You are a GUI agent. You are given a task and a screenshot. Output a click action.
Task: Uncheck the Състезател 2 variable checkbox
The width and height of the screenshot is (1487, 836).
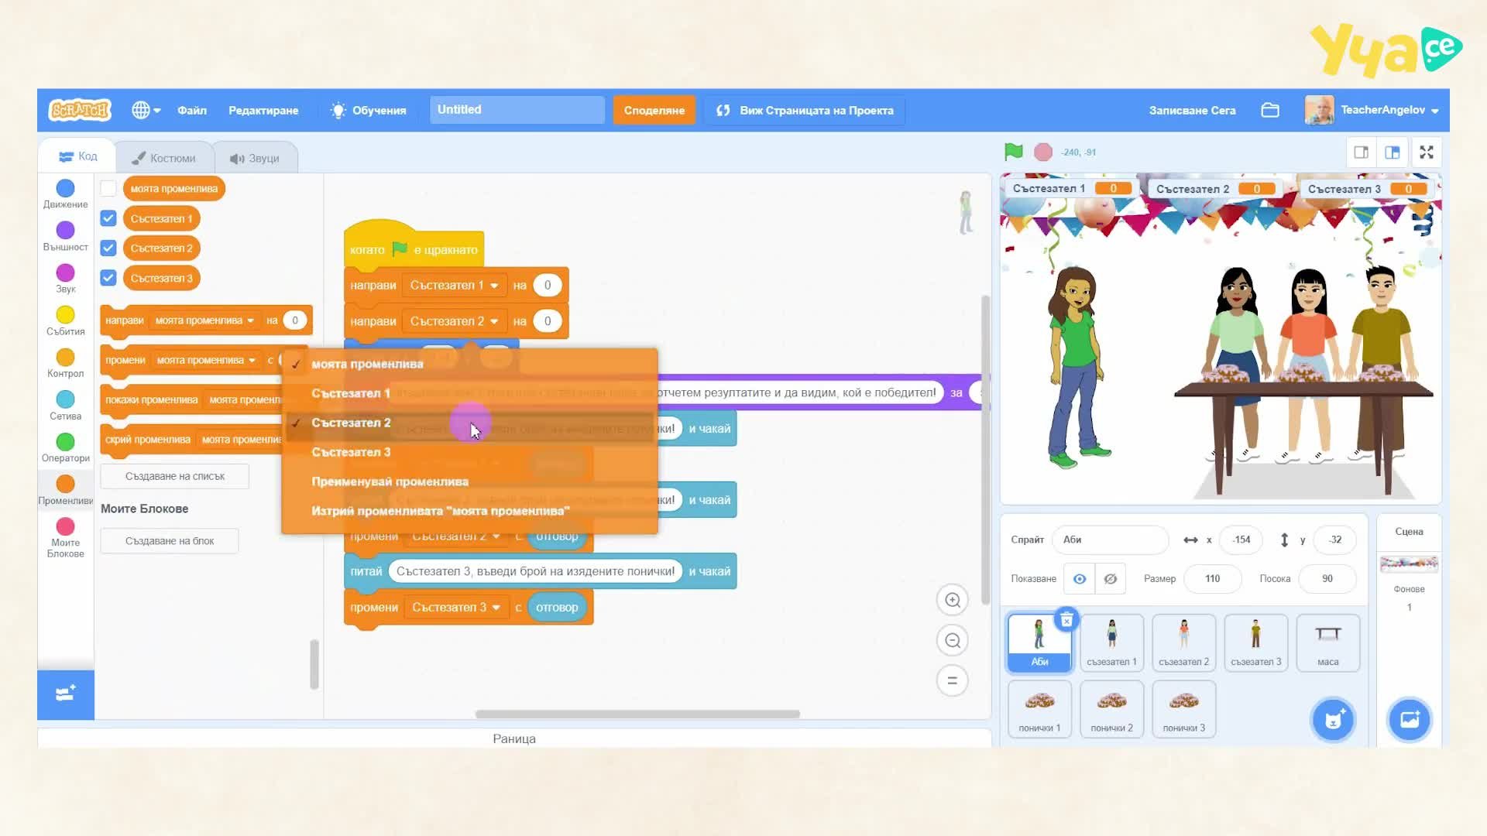pos(108,248)
